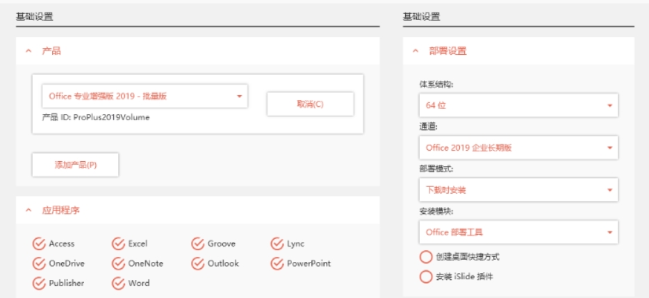Enable 安装 iSlide 插件 option
The image size is (649, 298).
click(426, 276)
